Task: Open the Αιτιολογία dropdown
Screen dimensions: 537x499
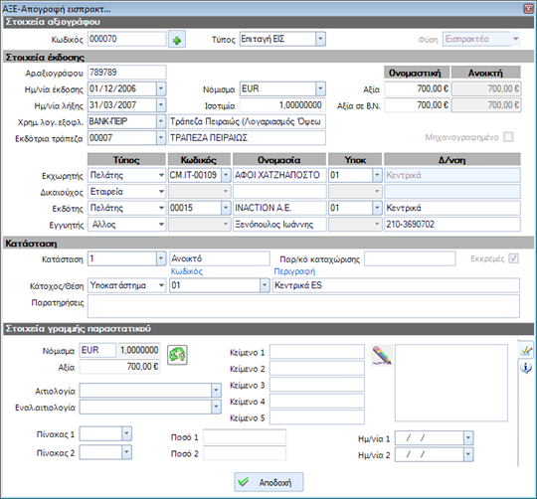Action: pyautogui.click(x=216, y=391)
